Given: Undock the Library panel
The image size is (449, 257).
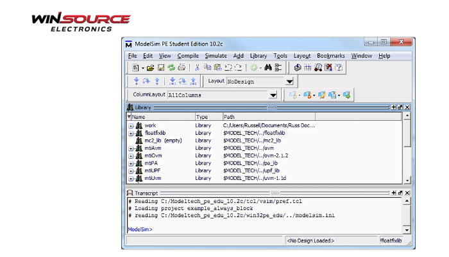Looking at the screenshot, I should 400,107.
